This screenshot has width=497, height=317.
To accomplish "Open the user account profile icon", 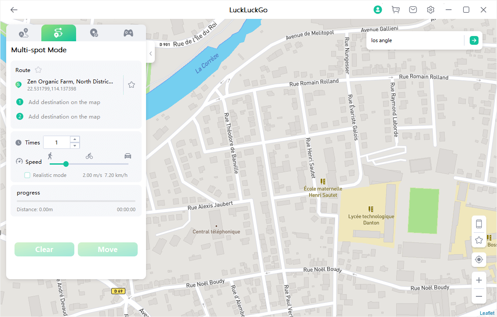I will [x=377, y=10].
